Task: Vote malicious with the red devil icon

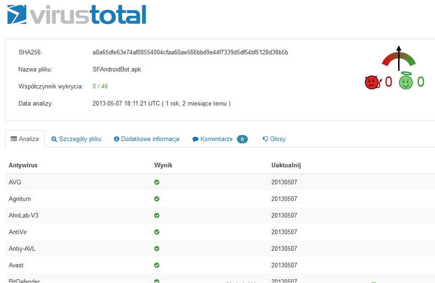Action: click(373, 83)
